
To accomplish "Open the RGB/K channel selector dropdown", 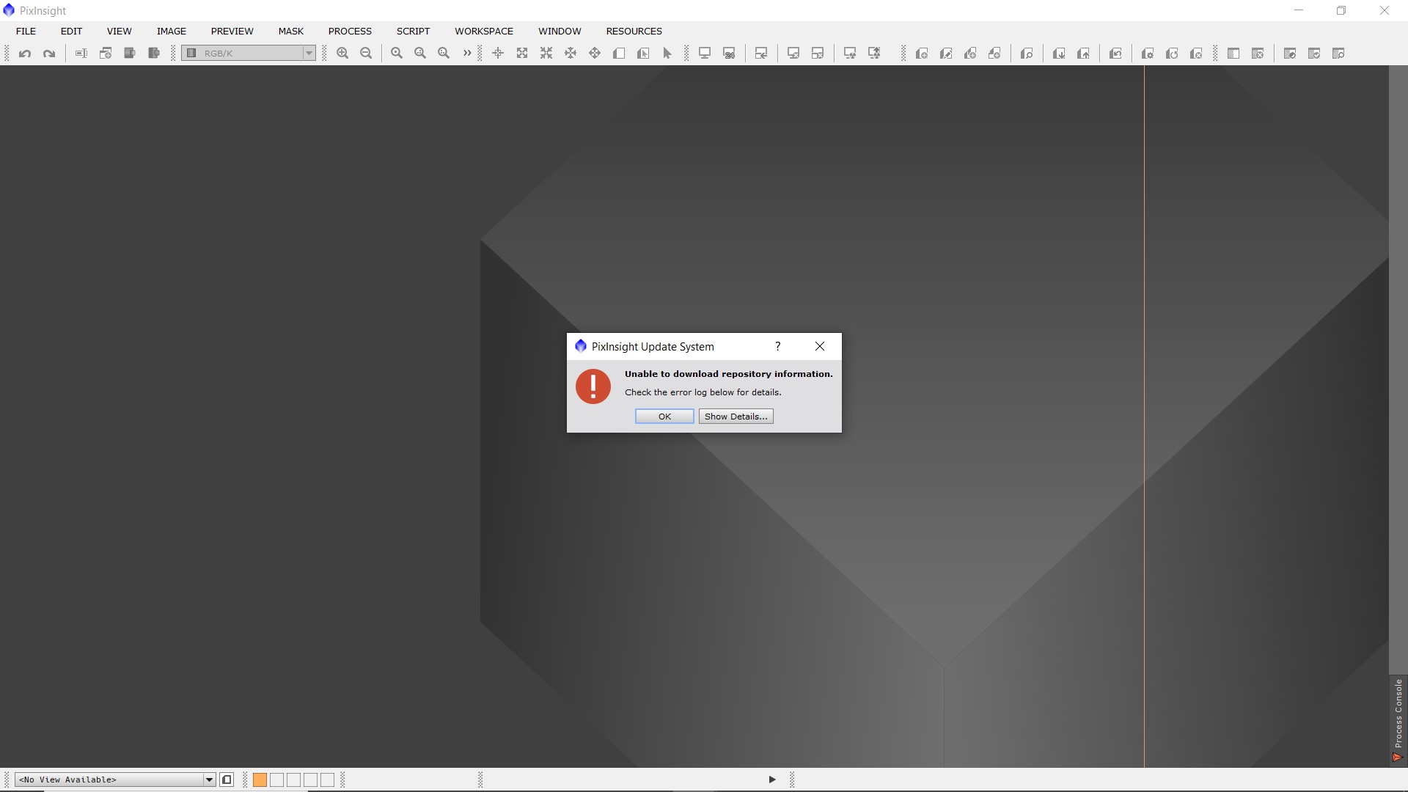I will coord(249,53).
